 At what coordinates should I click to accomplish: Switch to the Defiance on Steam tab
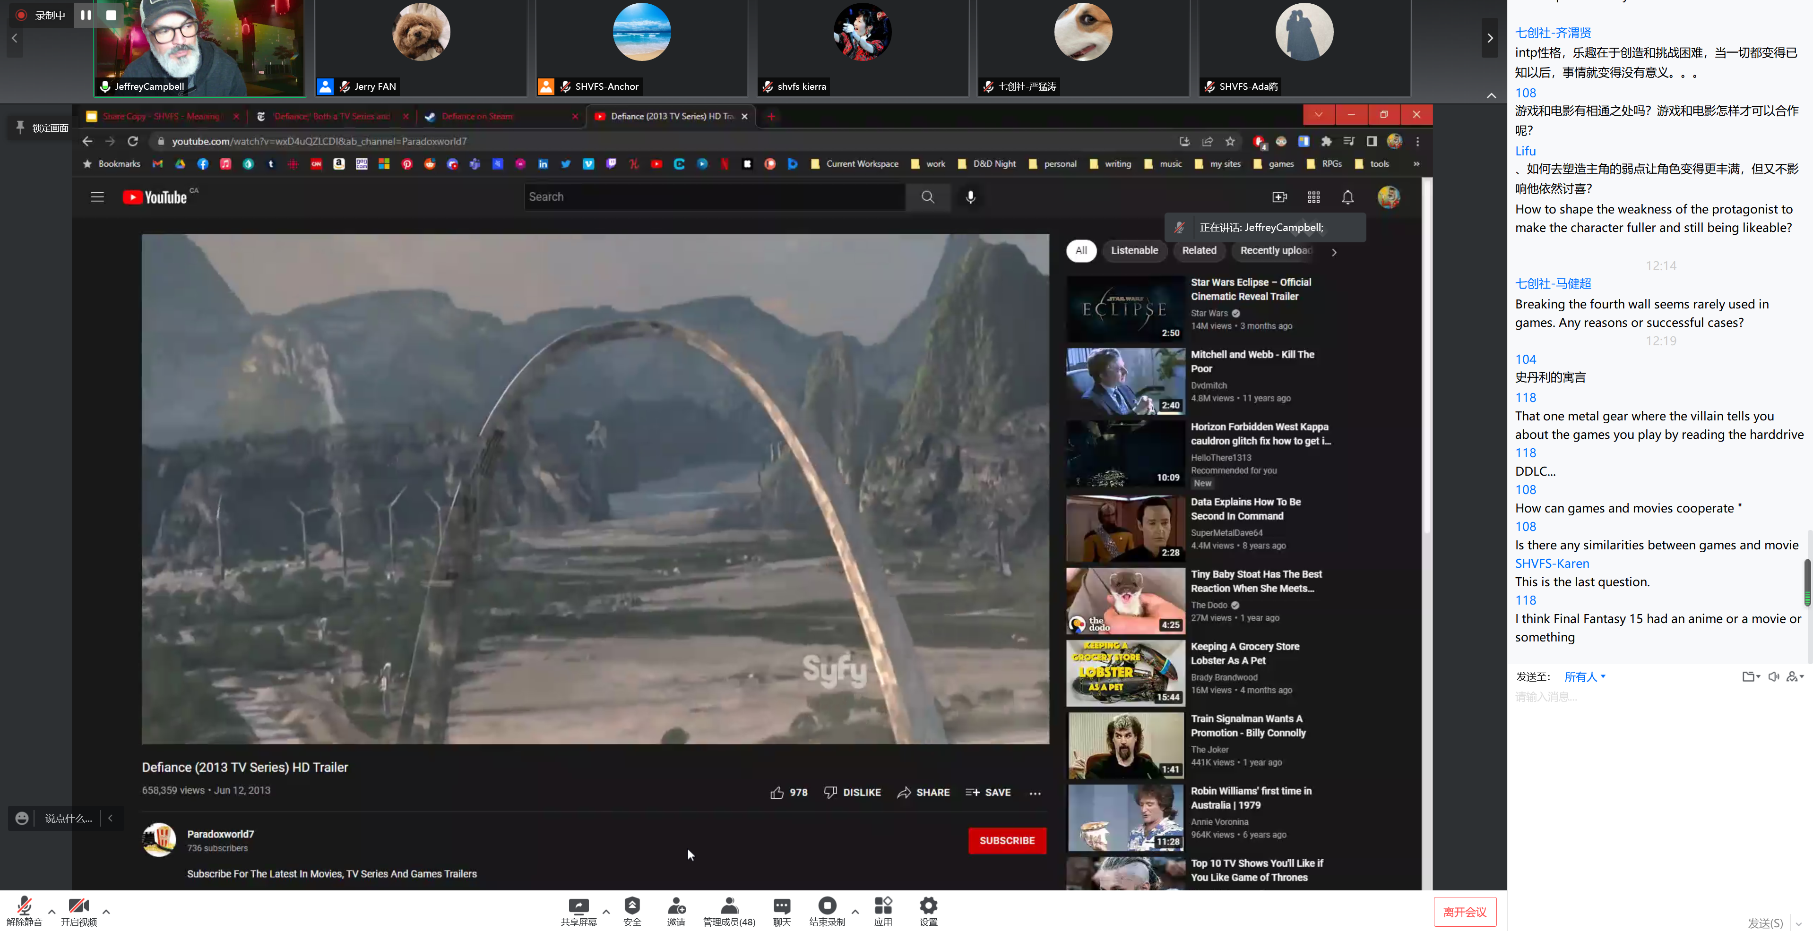point(501,116)
